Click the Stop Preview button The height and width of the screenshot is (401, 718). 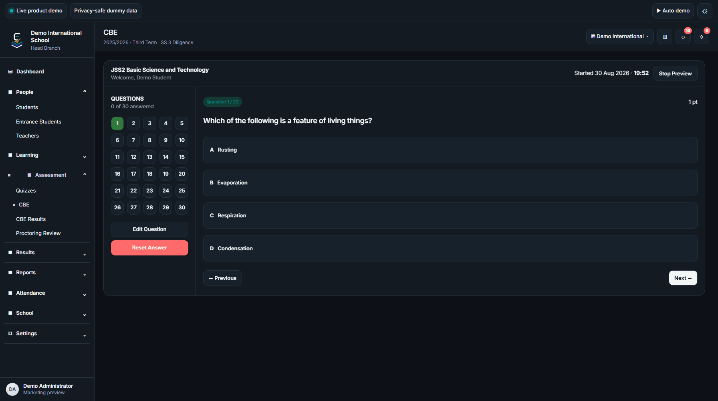coord(675,73)
